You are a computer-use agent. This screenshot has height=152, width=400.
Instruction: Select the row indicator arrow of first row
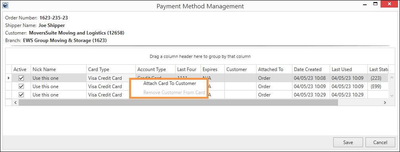[8, 78]
